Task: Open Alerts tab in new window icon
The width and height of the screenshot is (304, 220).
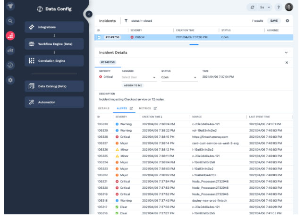Action: pyautogui.click(x=131, y=108)
